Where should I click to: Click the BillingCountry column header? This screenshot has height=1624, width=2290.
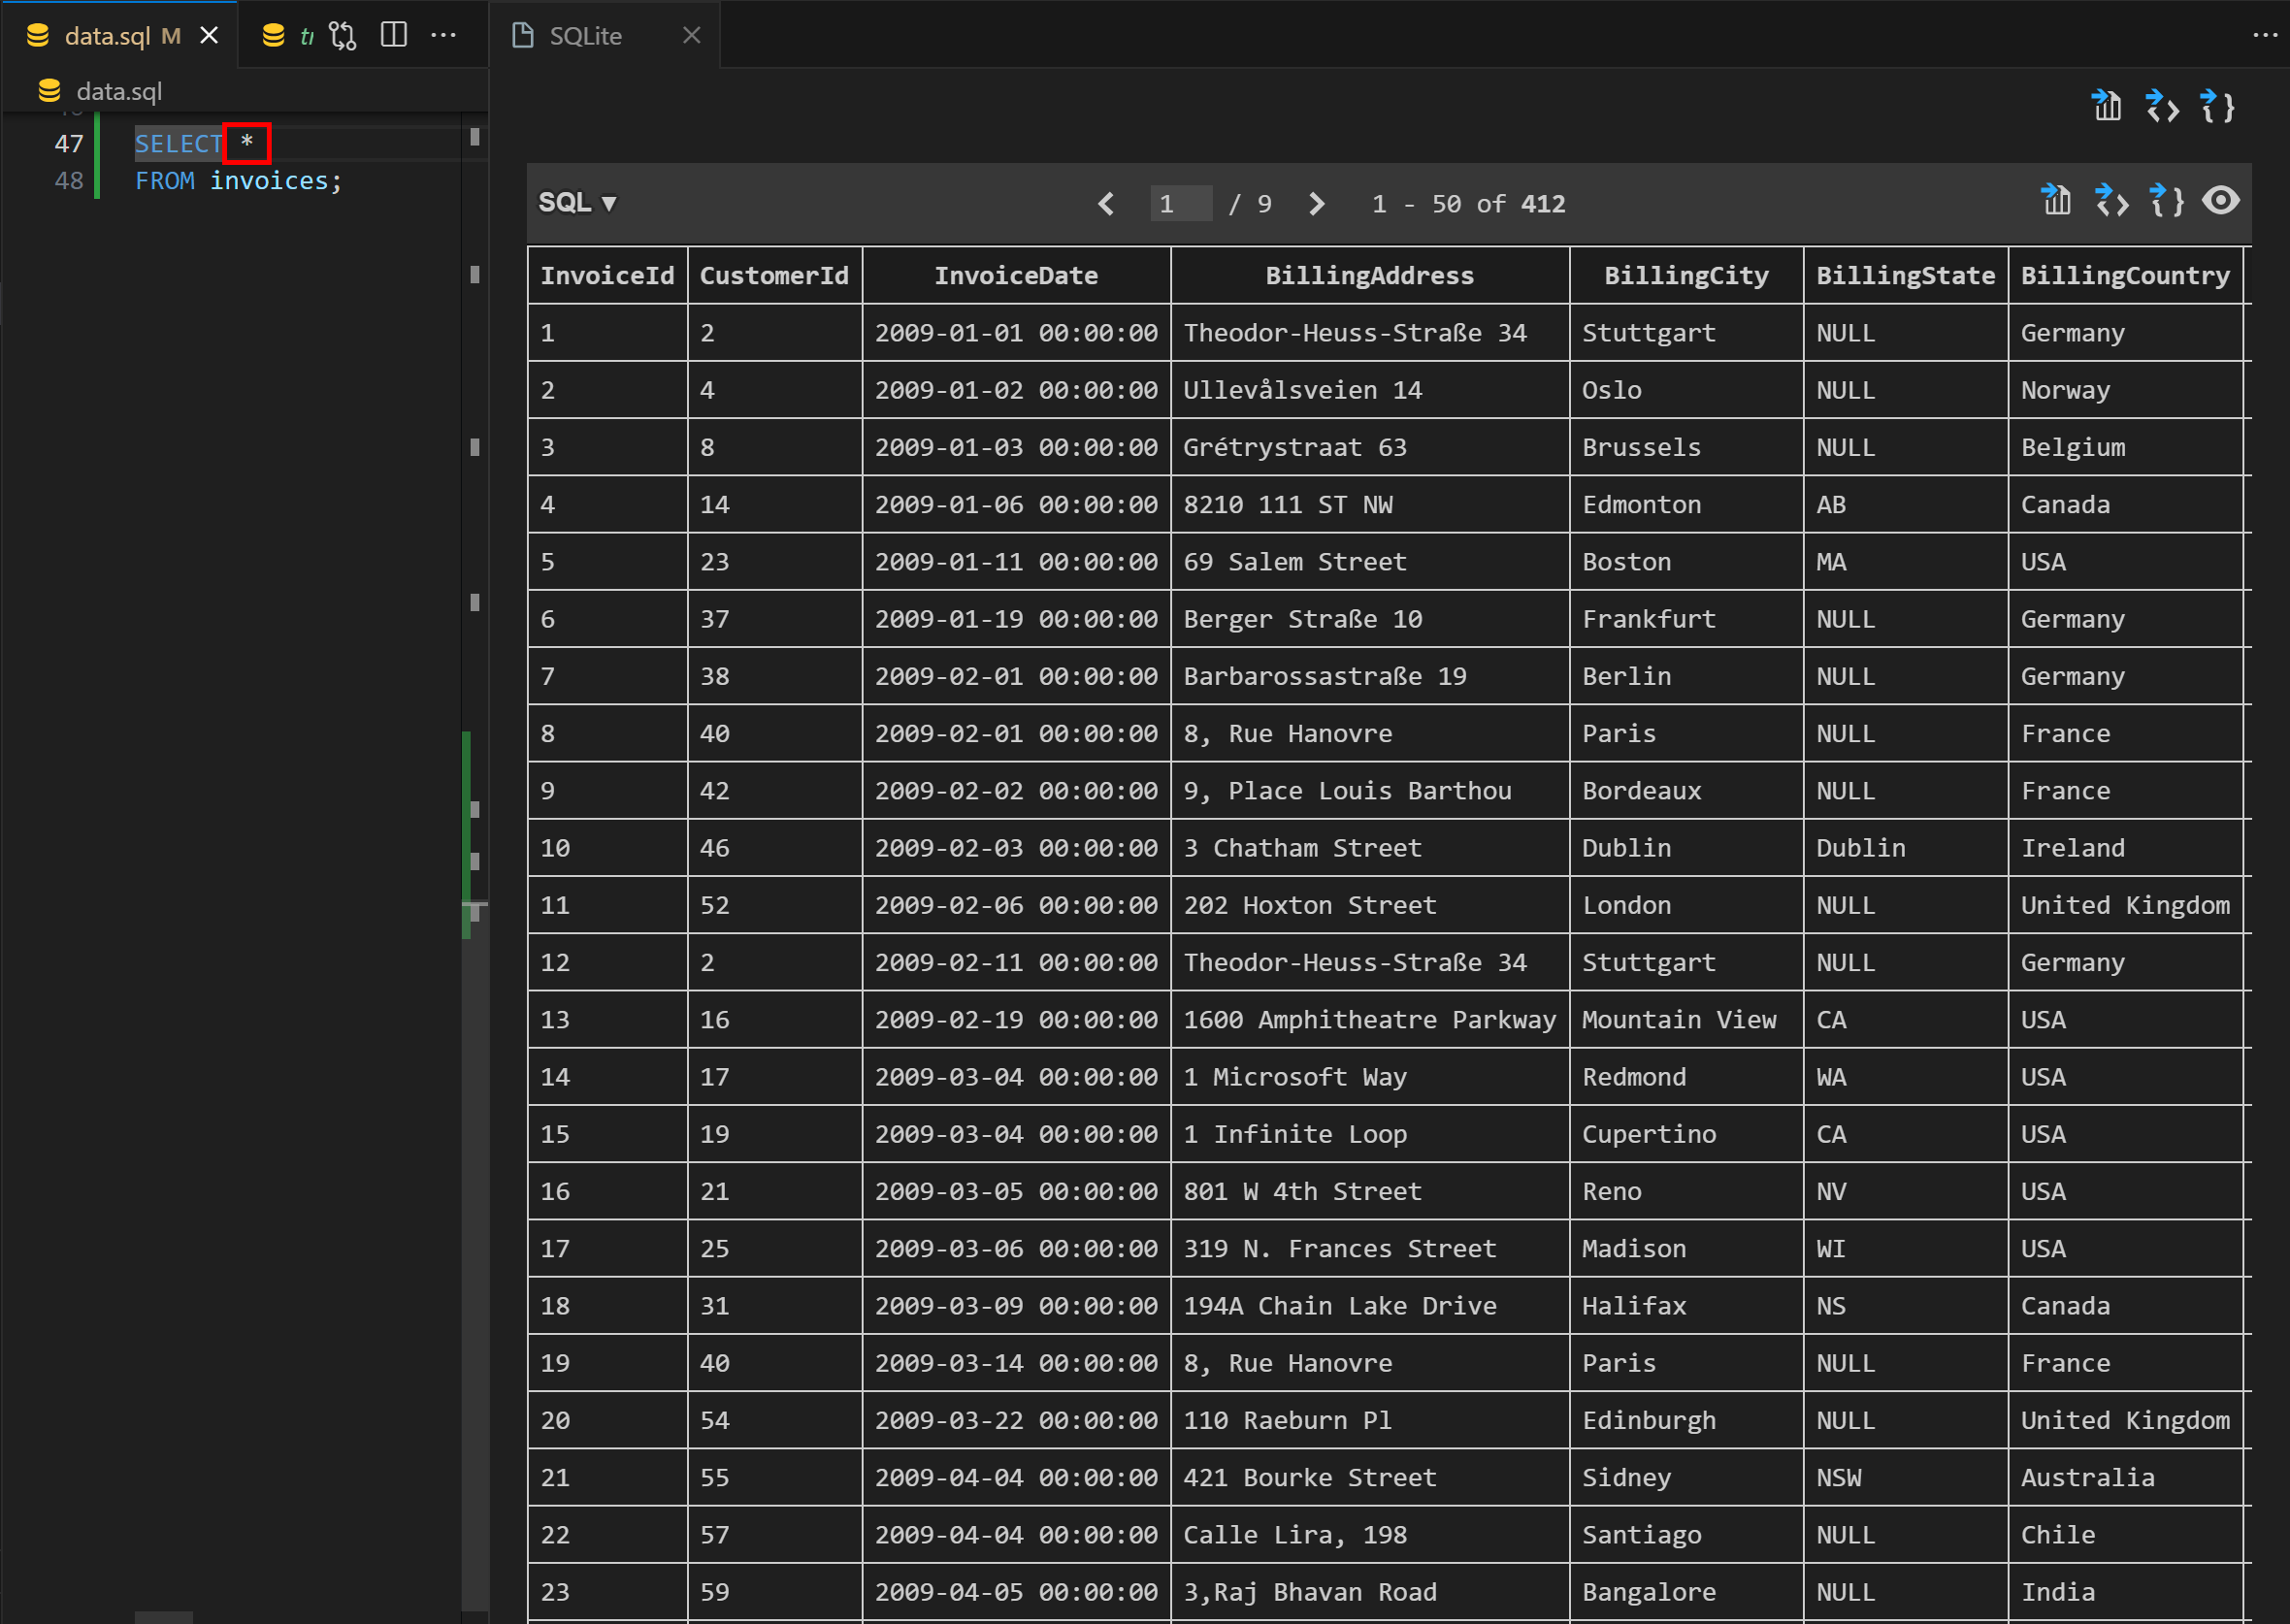(x=2124, y=276)
